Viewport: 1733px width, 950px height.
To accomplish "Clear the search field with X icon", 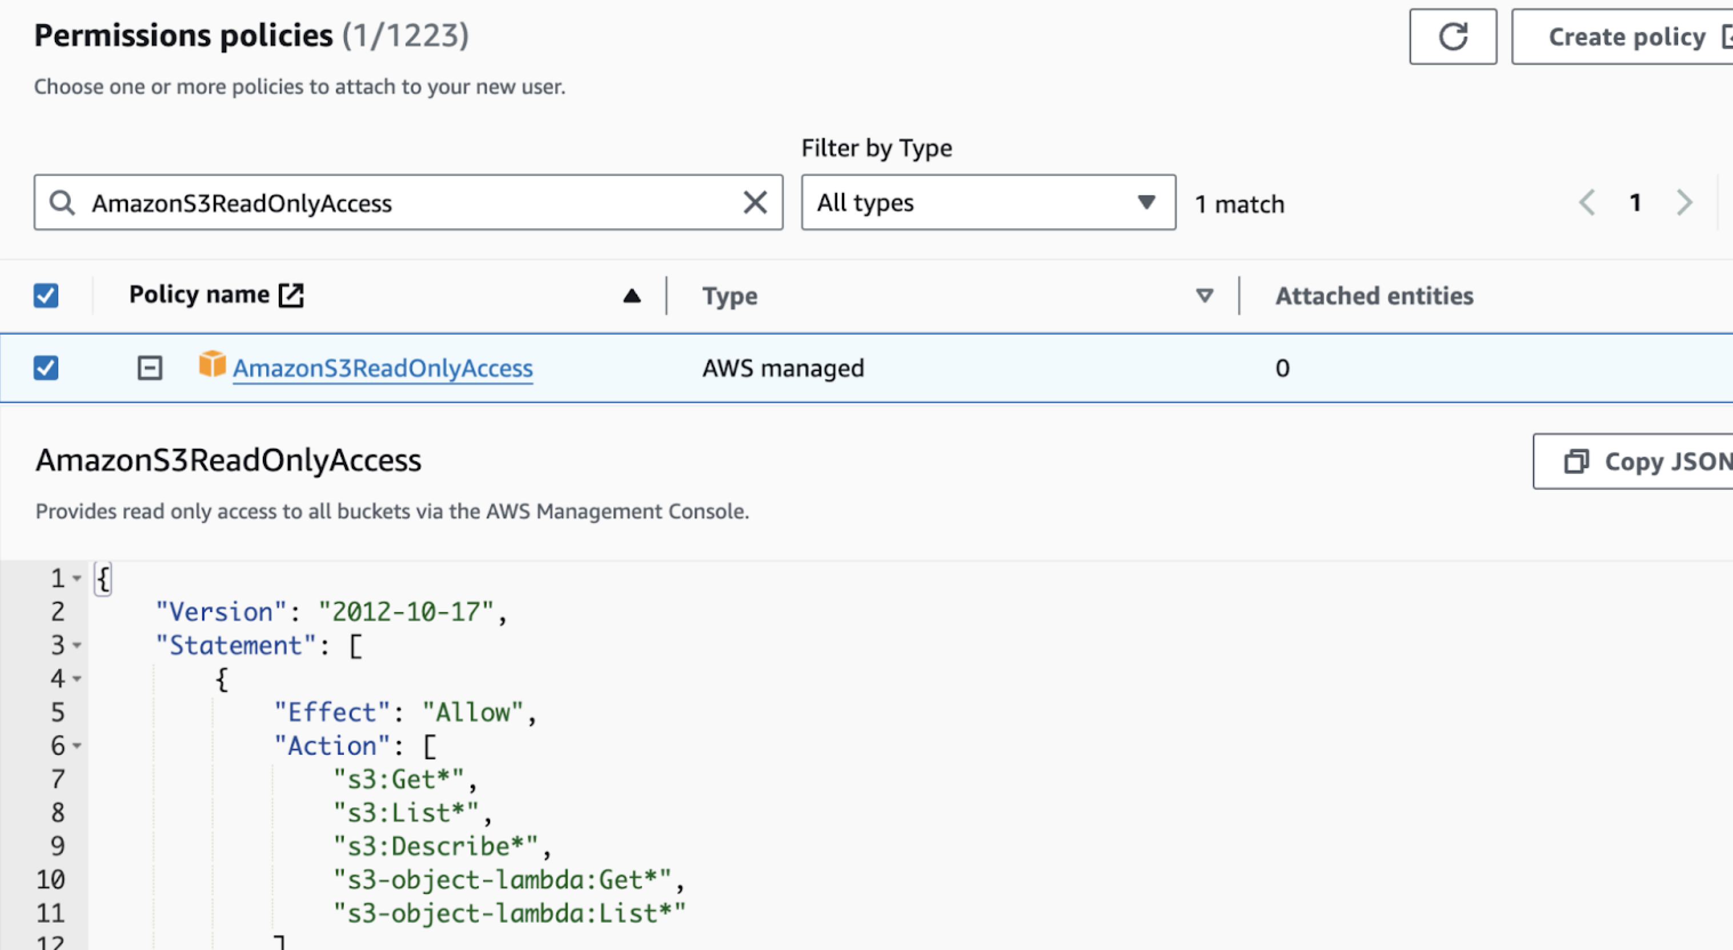I will pyautogui.click(x=755, y=202).
